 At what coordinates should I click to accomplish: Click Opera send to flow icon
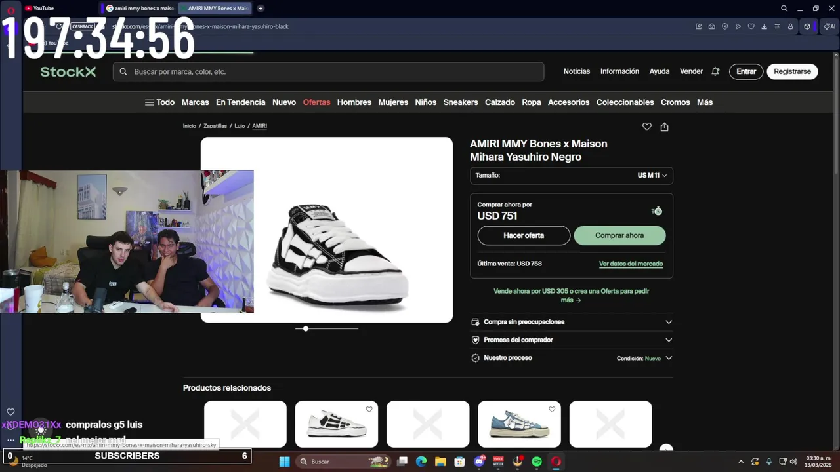[x=738, y=26]
